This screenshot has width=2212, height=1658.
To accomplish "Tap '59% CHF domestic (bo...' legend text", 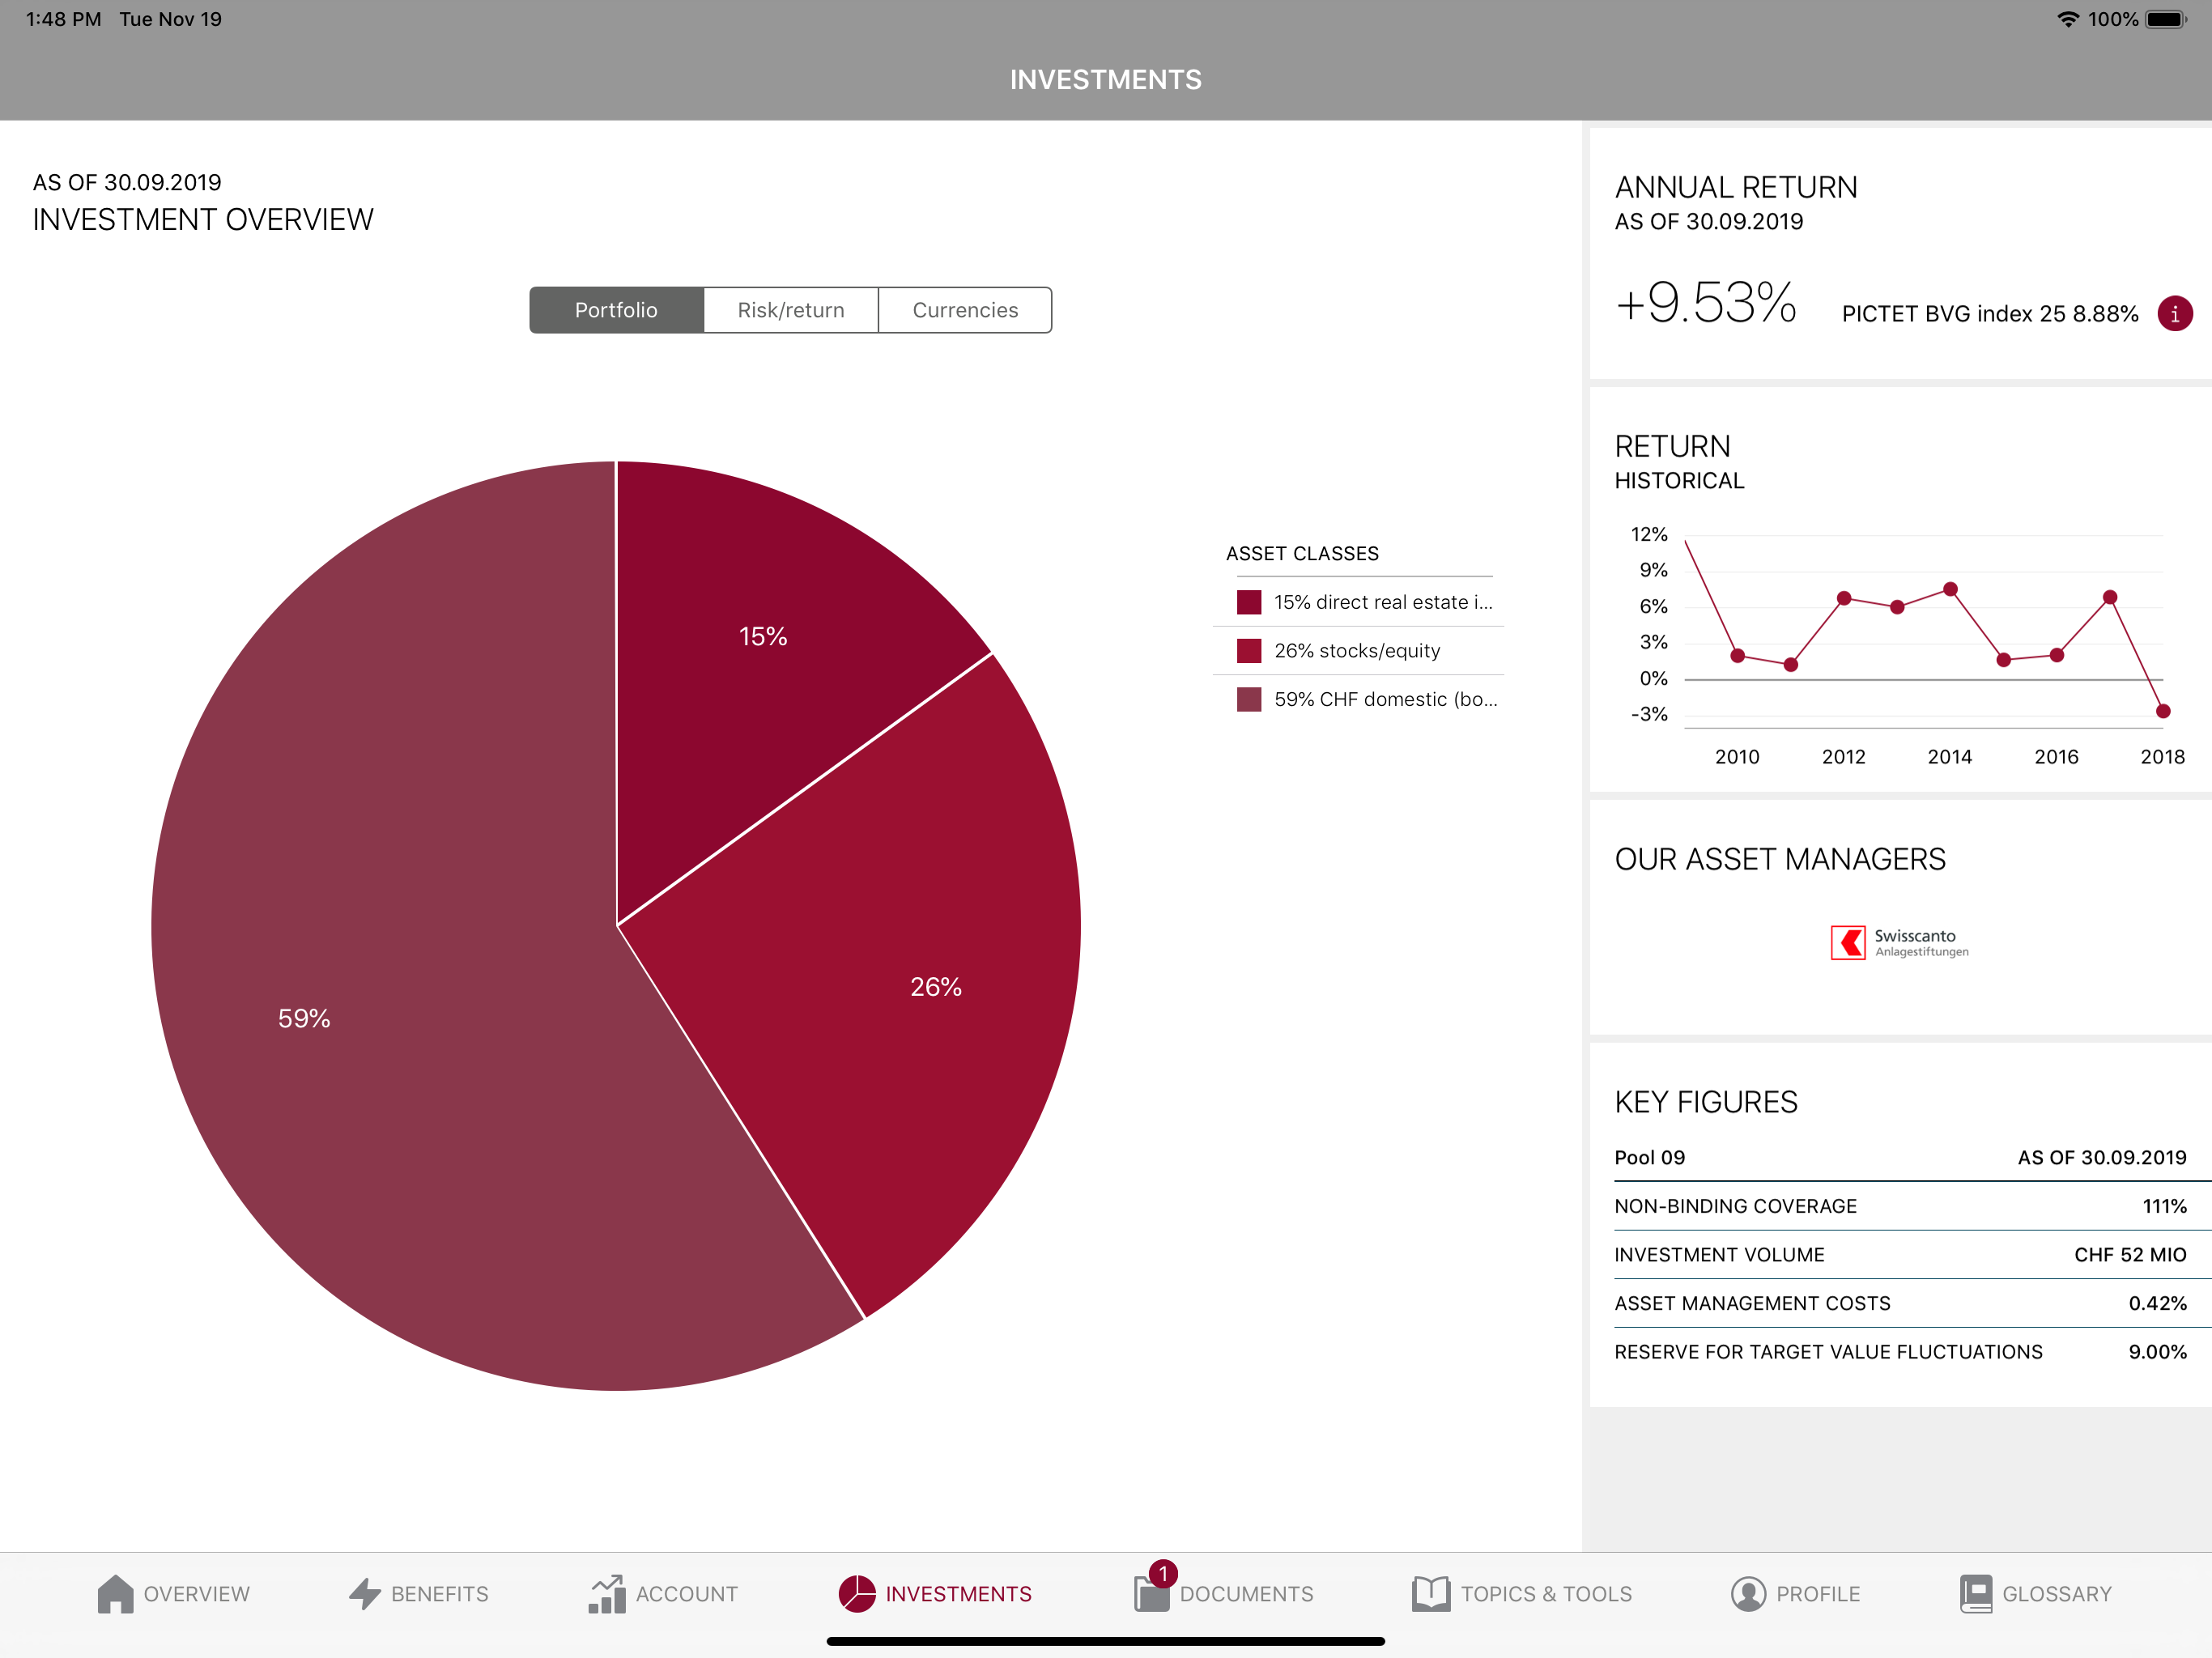I will pyautogui.click(x=1386, y=699).
